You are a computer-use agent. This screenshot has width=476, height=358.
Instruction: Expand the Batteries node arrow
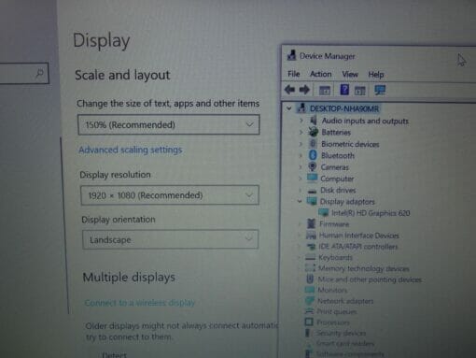coord(301,132)
